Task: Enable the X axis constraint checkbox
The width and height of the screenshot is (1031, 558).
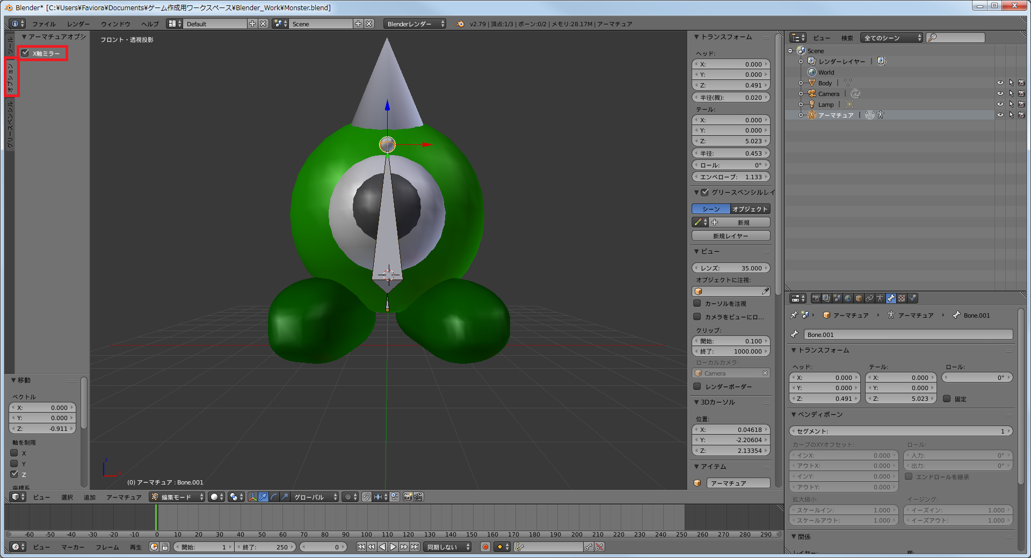Action: pos(14,453)
